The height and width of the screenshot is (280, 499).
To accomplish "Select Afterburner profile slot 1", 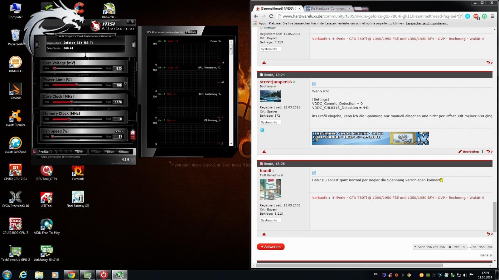I will point(51,152).
